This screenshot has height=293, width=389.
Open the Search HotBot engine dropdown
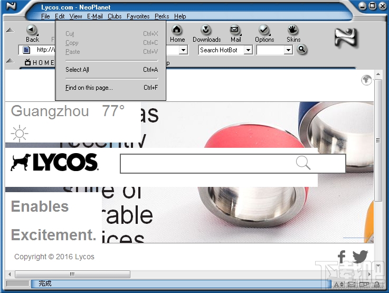point(248,50)
